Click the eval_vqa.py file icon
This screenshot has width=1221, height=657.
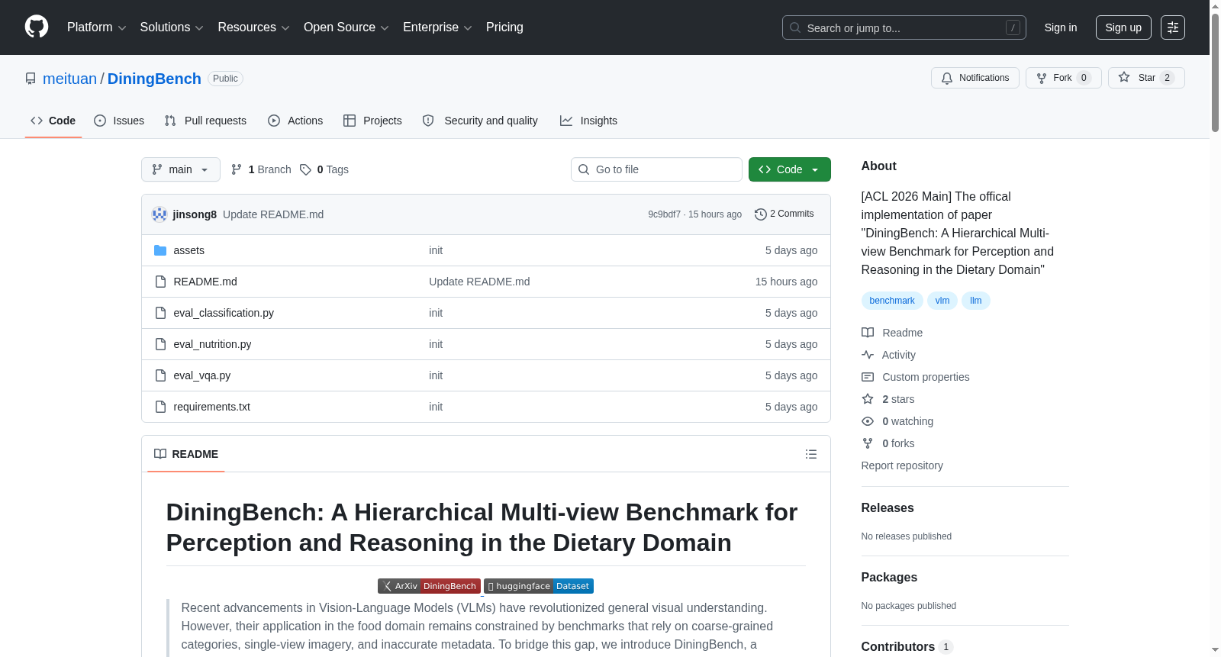click(x=160, y=375)
